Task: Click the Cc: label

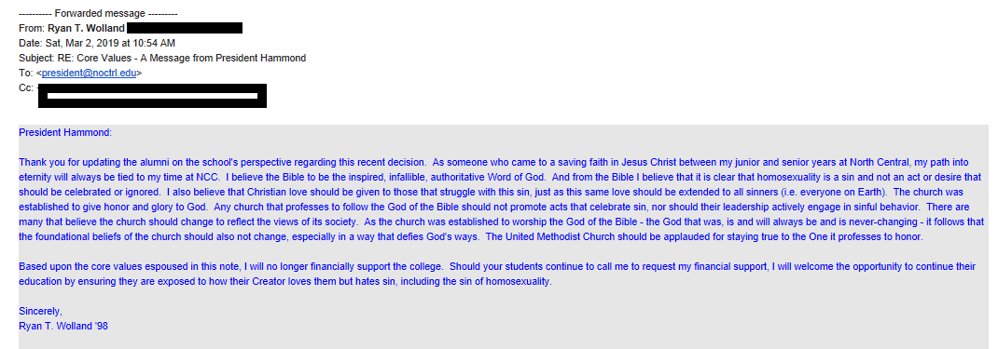Action: [26, 87]
